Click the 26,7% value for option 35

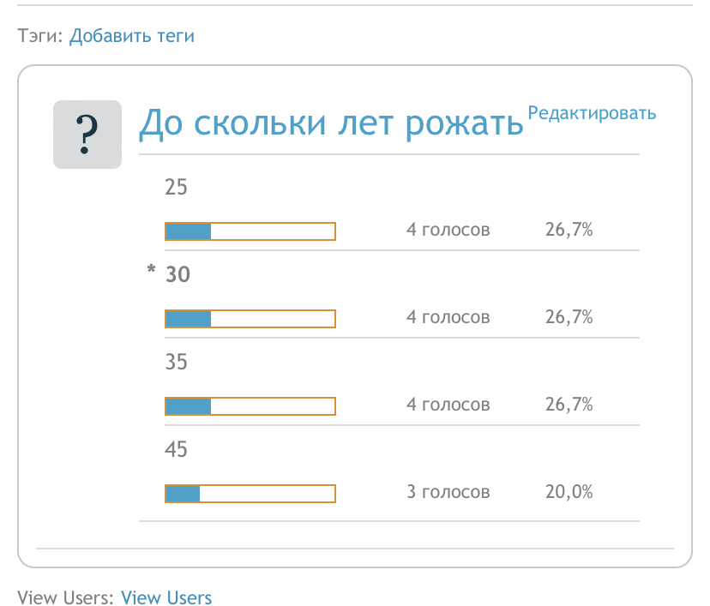569,405
